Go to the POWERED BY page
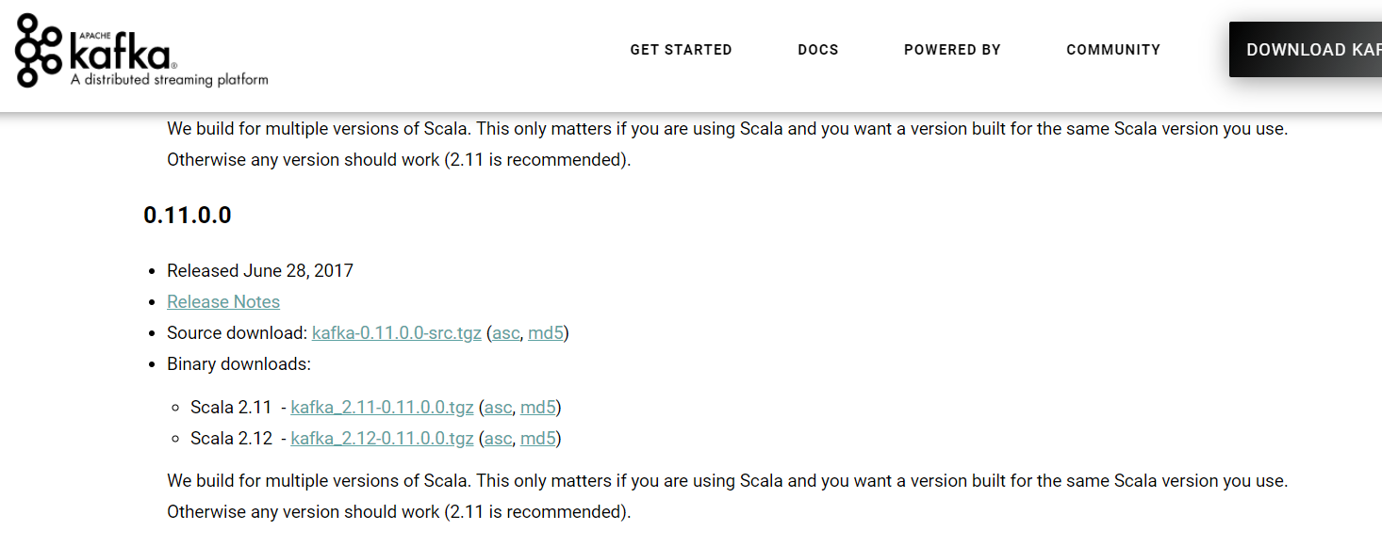Image resolution: width=1382 pixels, height=547 pixels. (x=952, y=50)
